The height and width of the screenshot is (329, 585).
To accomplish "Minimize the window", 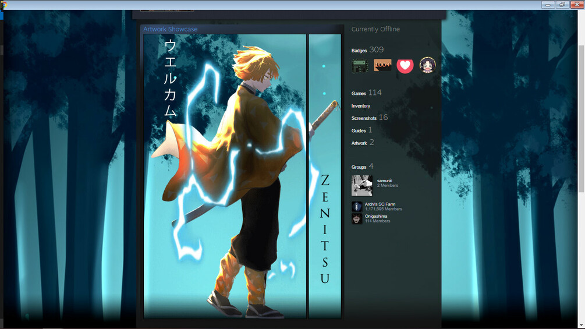I will click(x=548, y=5).
